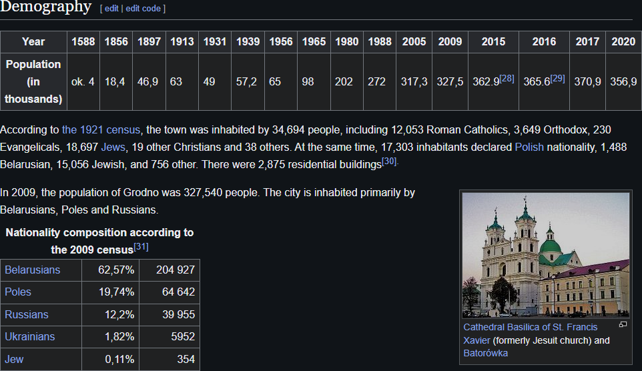This screenshot has width=642, height=371.
Task: Click the 1931 year header cell
Action: tap(215, 42)
